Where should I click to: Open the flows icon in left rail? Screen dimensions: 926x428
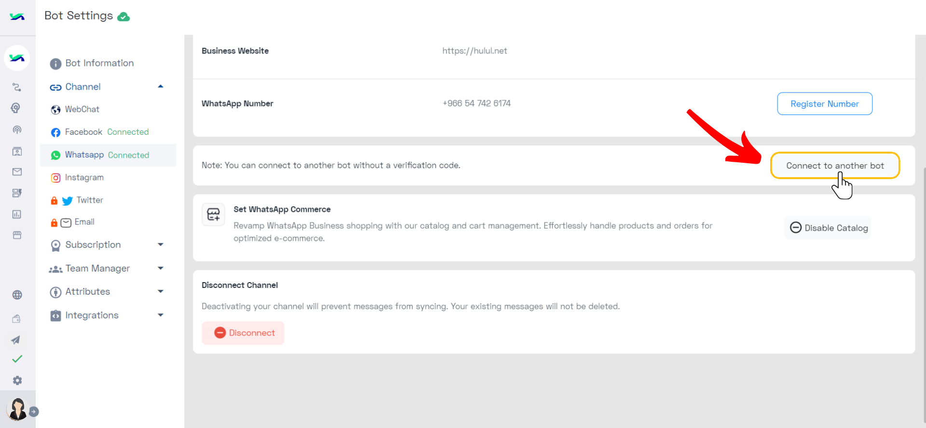tap(17, 87)
